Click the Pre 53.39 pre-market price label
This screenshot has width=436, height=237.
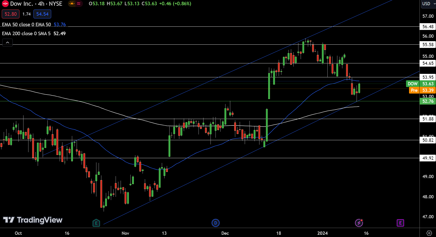click(422, 90)
